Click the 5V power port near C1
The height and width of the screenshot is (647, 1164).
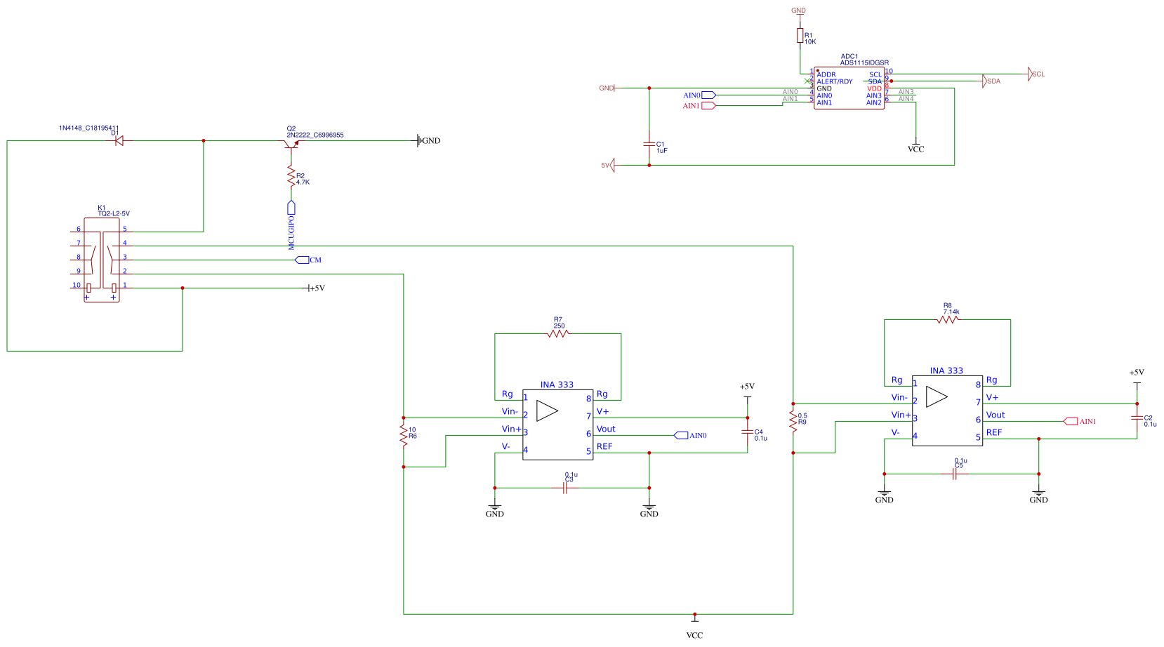[x=612, y=165]
